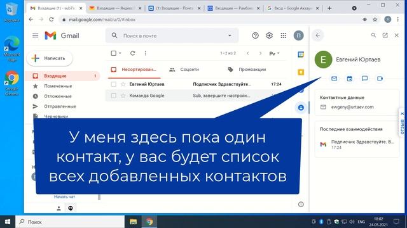Open new browser tab with plus
Image resolution: width=407 pixels, height=228 pixels.
(329, 8)
